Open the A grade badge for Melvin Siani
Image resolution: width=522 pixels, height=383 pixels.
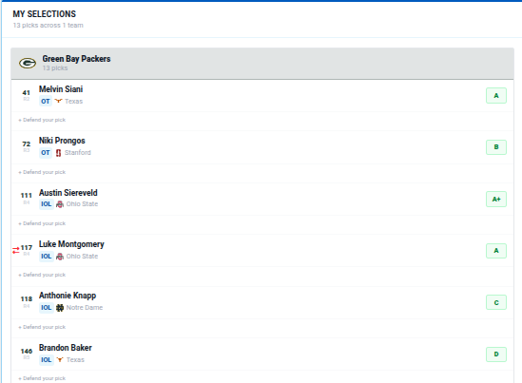click(496, 95)
